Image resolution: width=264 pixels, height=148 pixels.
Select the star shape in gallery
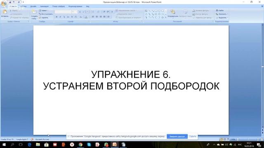pyautogui.click(x=163, y=17)
